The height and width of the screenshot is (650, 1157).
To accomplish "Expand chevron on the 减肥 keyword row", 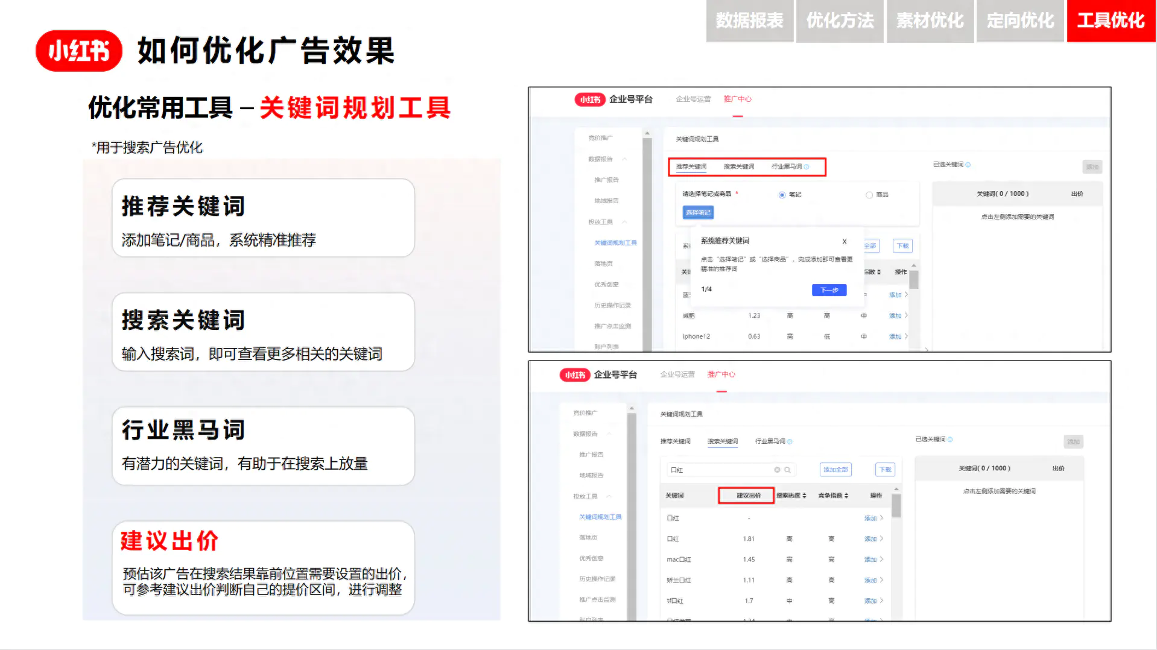I will [x=906, y=315].
